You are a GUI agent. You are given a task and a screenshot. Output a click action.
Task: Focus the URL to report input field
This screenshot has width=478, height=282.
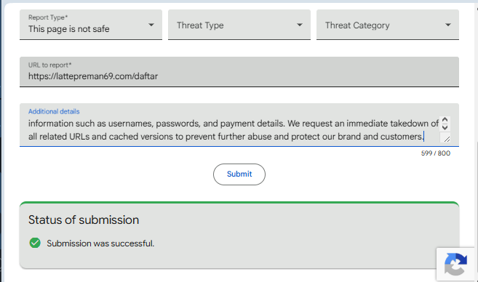pyautogui.click(x=239, y=72)
